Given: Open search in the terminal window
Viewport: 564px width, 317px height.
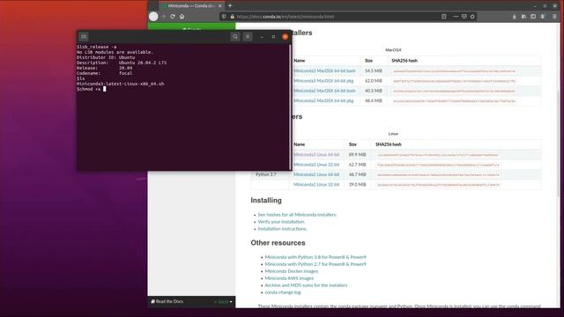Looking at the screenshot, I should pyautogui.click(x=235, y=37).
